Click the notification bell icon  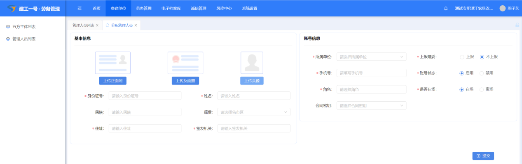point(446,8)
